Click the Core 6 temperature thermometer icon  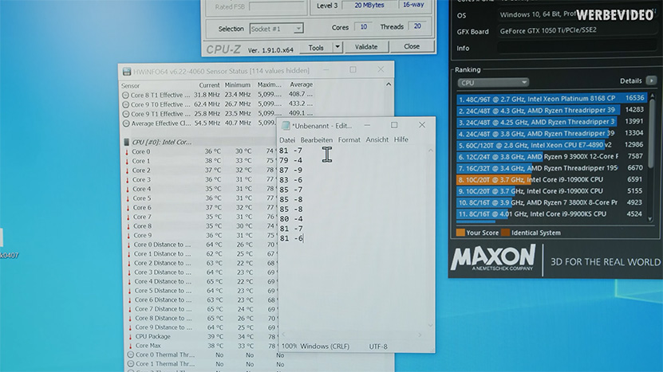coord(128,208)
